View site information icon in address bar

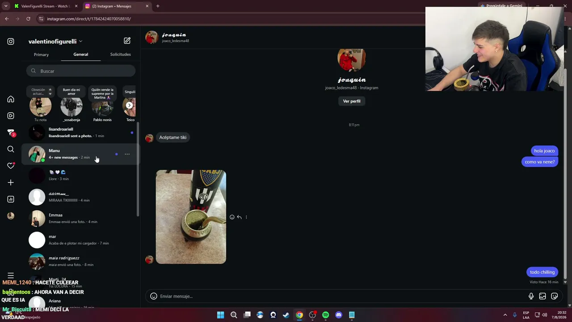[41, 19]
